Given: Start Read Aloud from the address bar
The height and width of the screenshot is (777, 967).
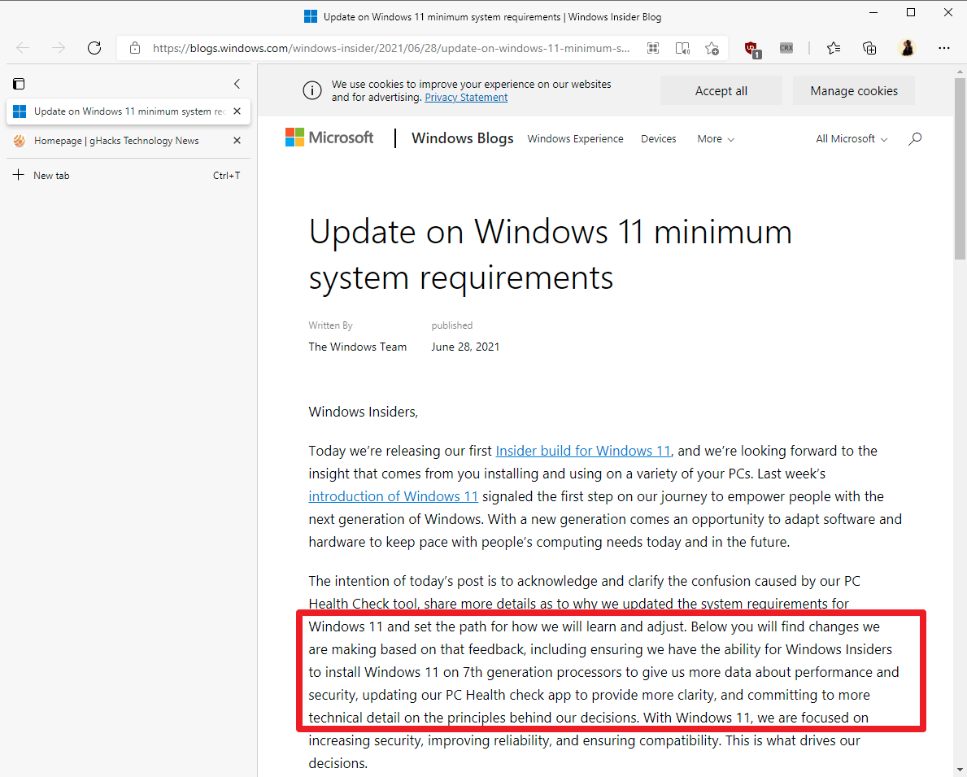Looking at the screenshot, I should coord(682,48).
